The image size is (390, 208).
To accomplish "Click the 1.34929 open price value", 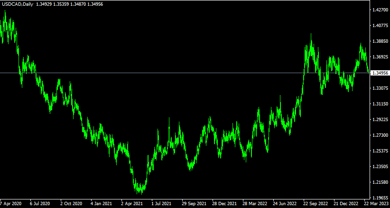I will (x=44, y=4).
